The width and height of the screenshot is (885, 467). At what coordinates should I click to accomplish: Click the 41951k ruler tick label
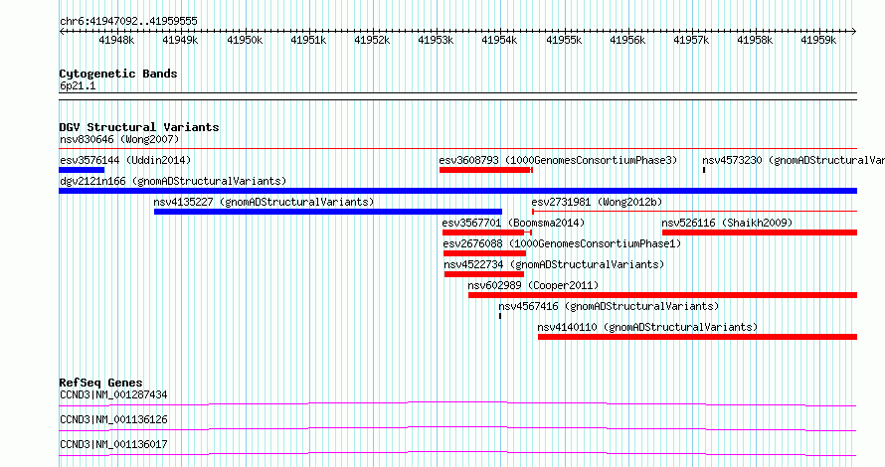(308, 40)
